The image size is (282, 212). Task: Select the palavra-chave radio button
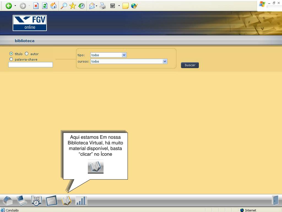(x=11, y=59)
